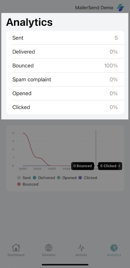This screenshot has height=268, width=130.
Task: Select the Sent row
Action: point(65,38)
